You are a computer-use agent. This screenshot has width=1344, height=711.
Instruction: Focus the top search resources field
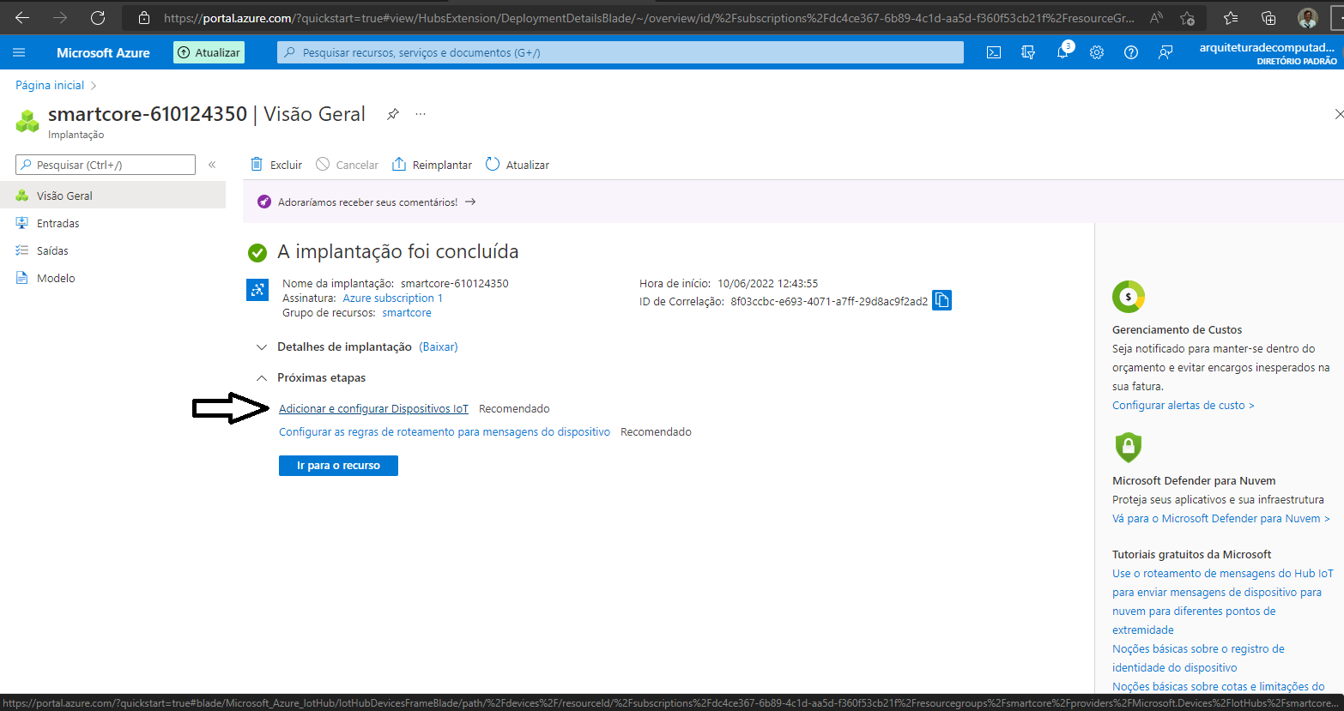(x=621, y=52)
